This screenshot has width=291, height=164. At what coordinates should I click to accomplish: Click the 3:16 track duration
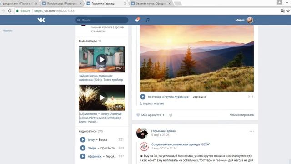point(251,97)
